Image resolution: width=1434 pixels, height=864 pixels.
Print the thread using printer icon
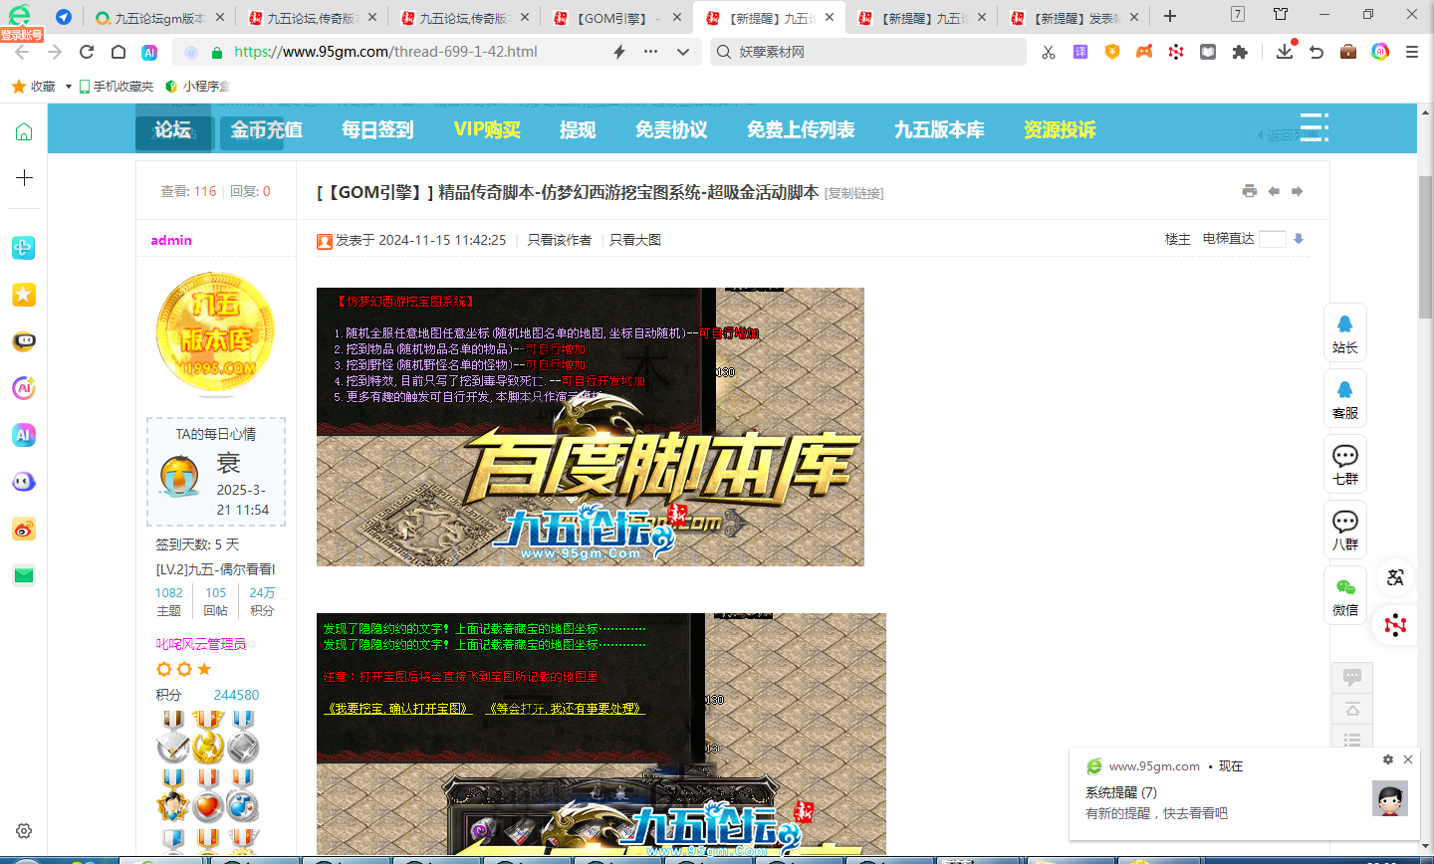coord(1250,191)
